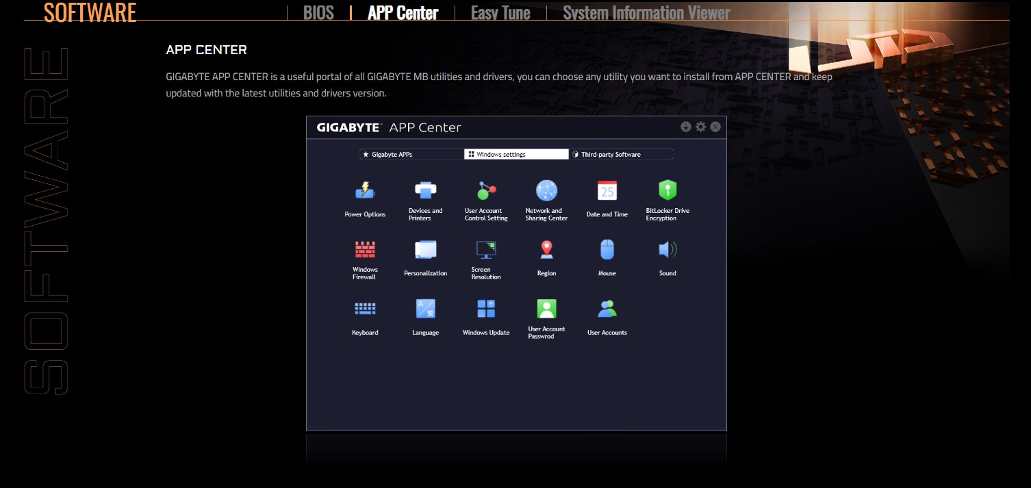The height and width of the screenshot is (488, 1031).
Task: Select the Personalization icon
Action: [425, 249]
